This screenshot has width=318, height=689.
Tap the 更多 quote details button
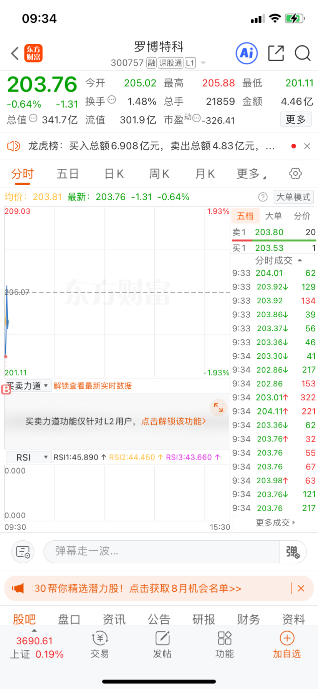(296, 119)
